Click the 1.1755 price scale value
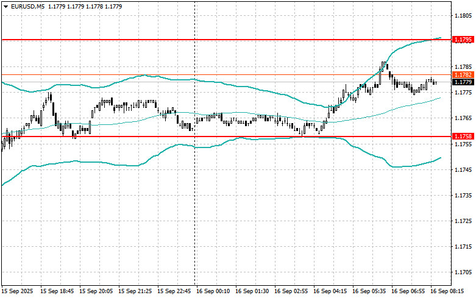This screenshot has height=298, width=476. (x=463, y=144)
